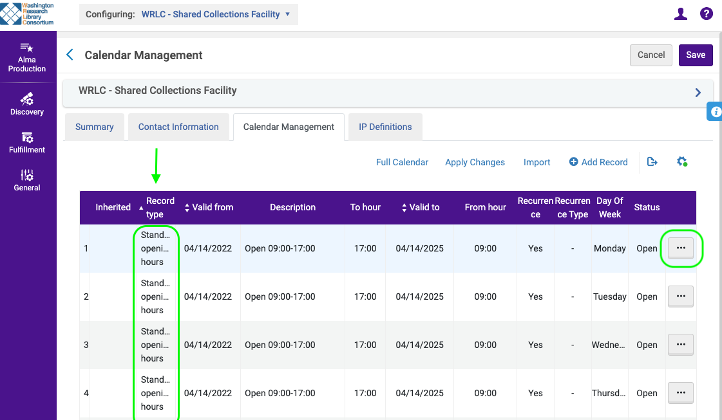Switch to the IP Definitions tab
Viewport: 722px width, 420px height.
click(385, 127)
